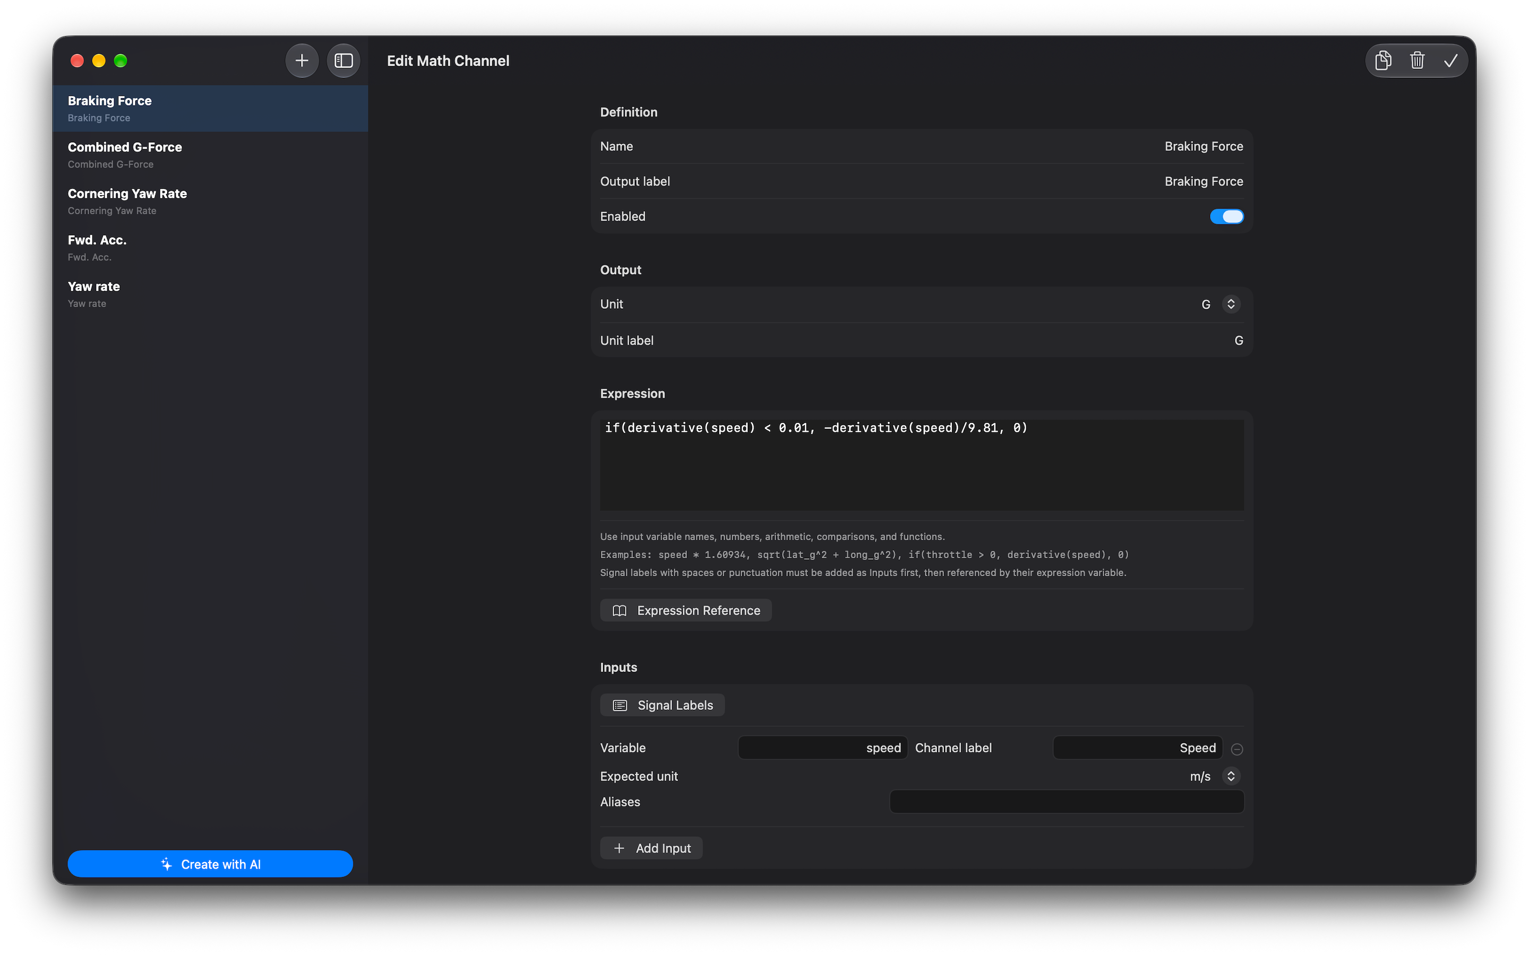Delete channel with the trash icon

[1416, 60]
